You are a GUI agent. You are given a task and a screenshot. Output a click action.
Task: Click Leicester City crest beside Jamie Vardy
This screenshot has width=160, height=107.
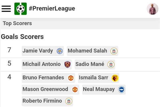coord(60,51)
